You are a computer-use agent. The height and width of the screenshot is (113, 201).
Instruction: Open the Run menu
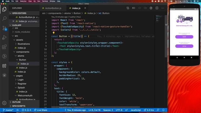pos(39,1)
